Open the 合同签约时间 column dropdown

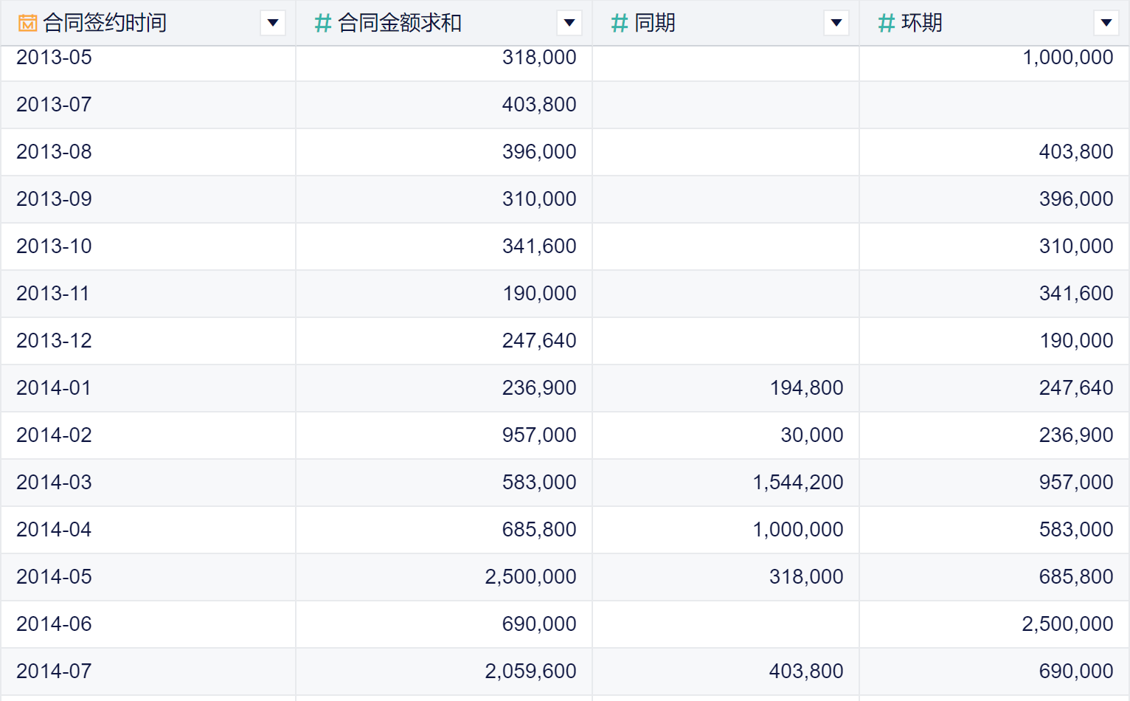(273, 23)
